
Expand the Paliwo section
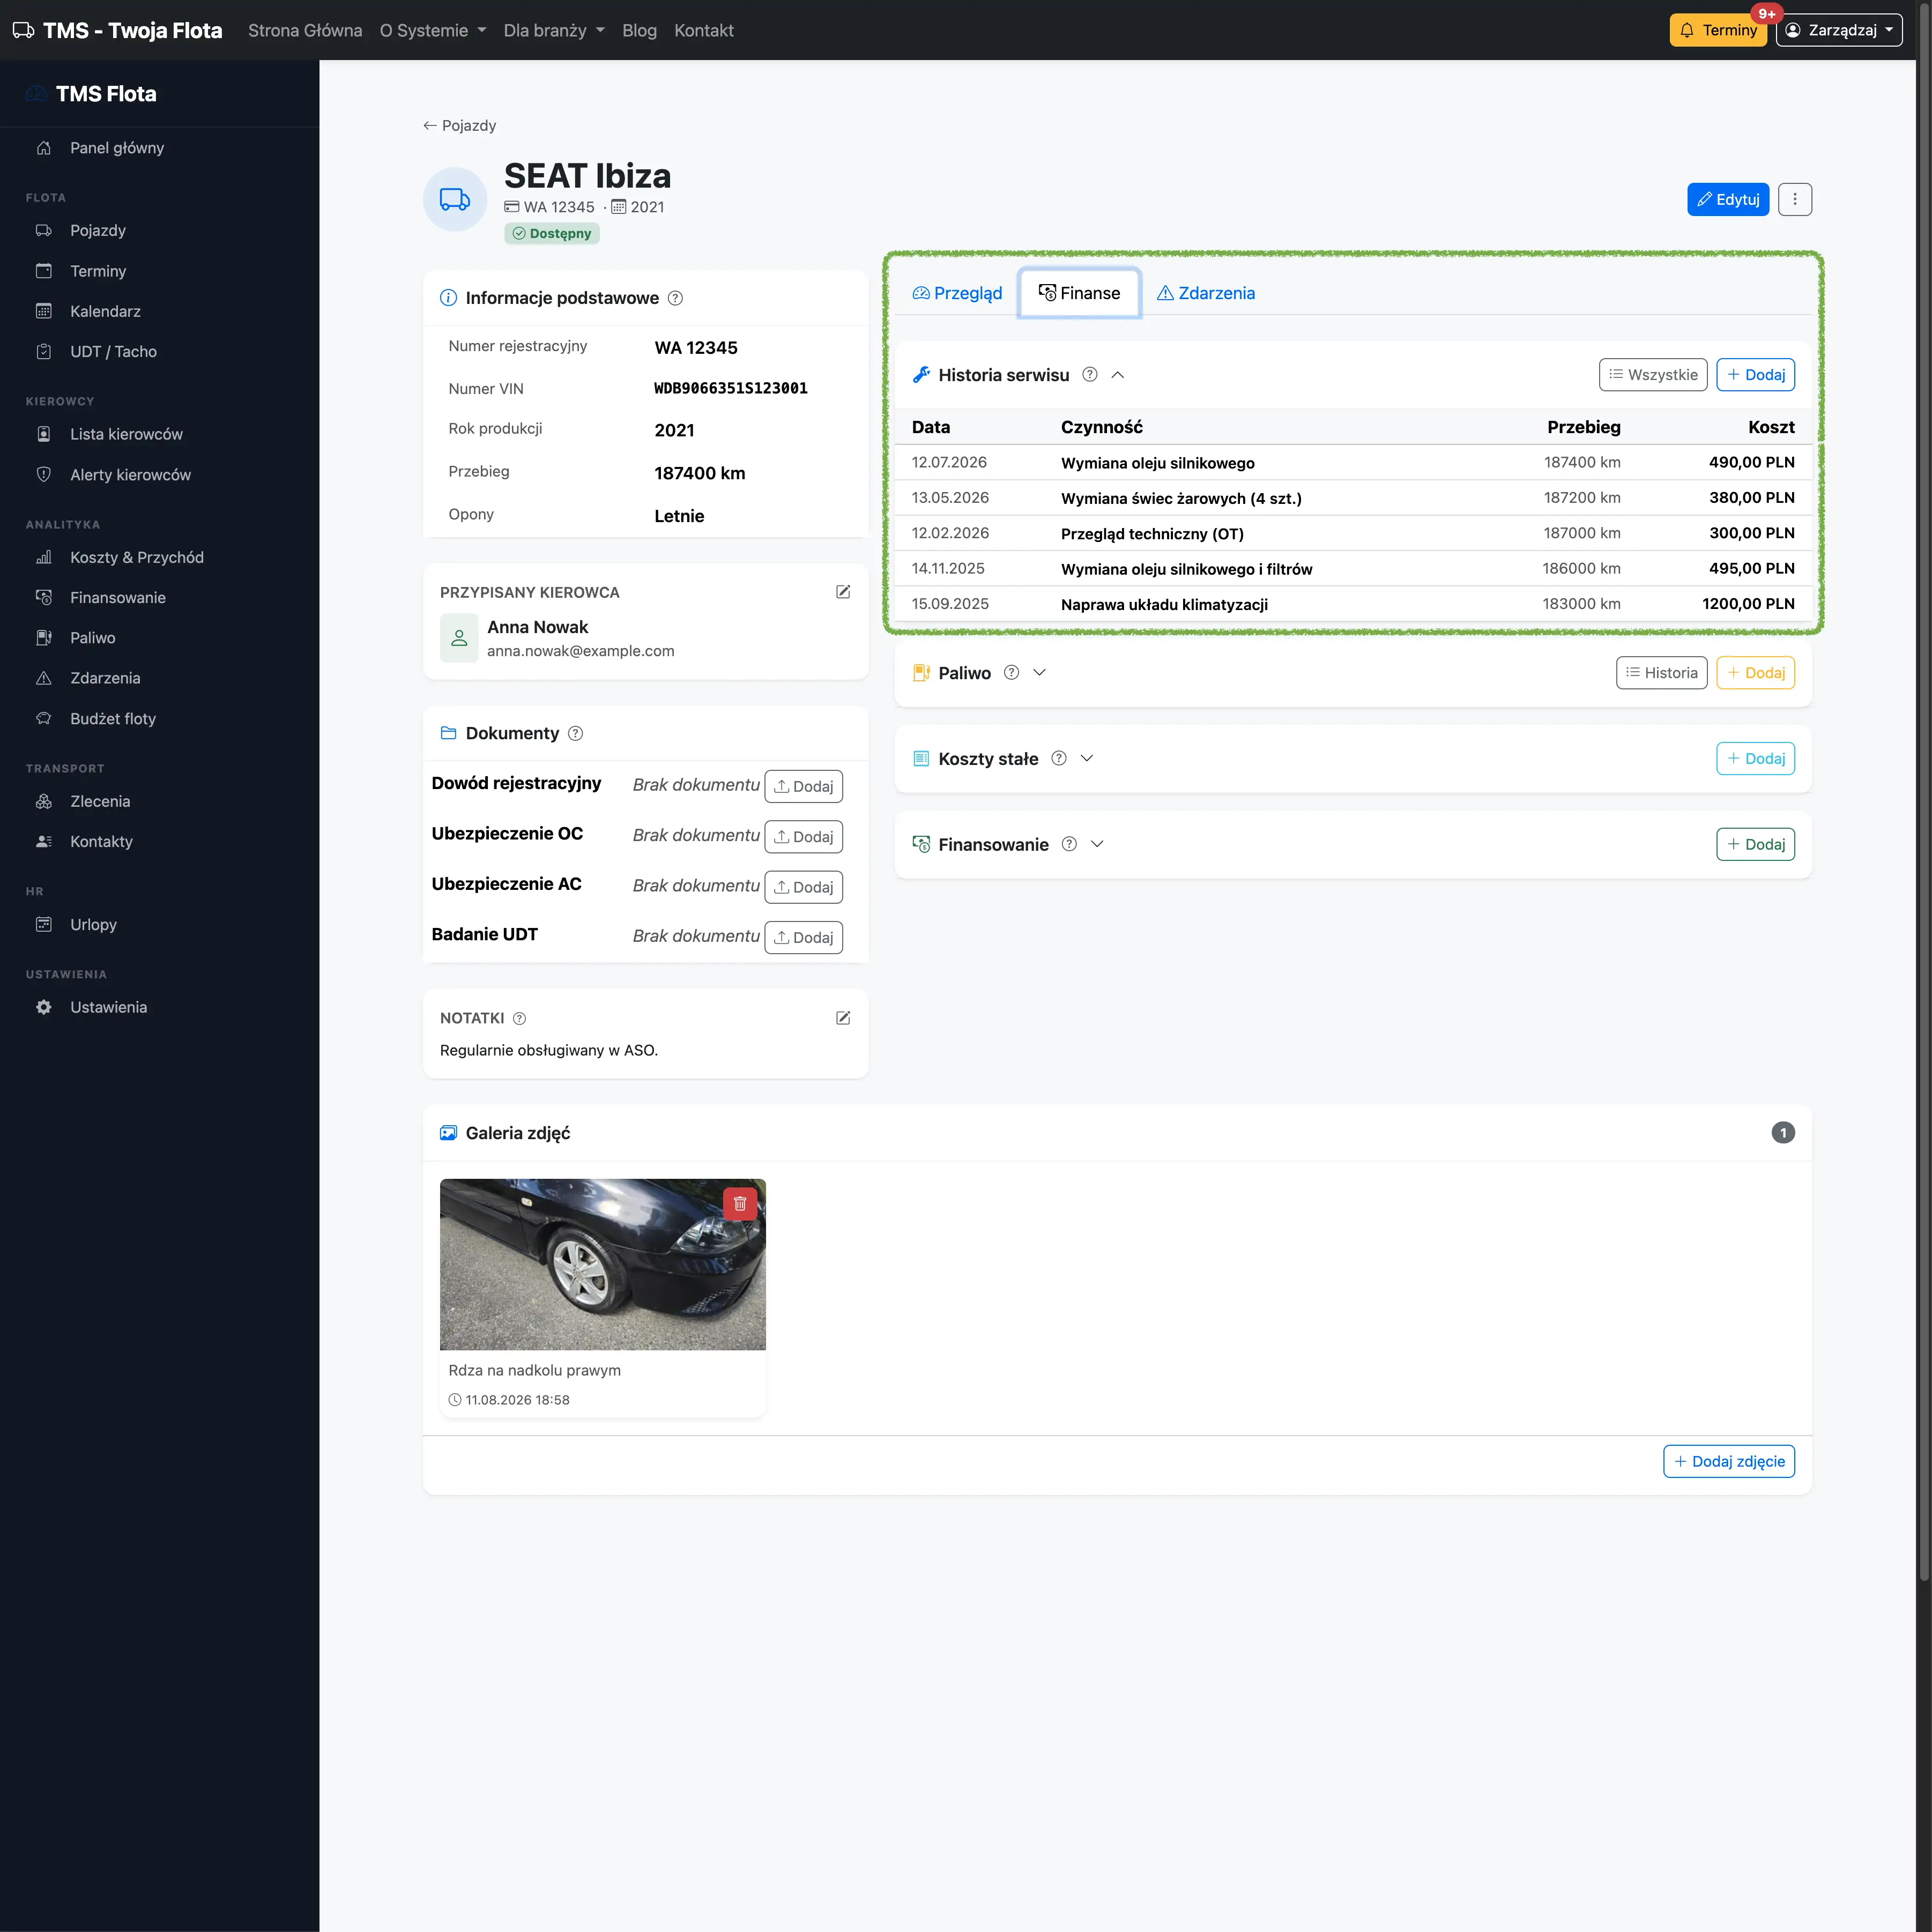pyautogui.click(x=1039, y=673)
